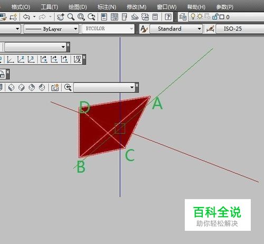Viewport: 264px width, 244px height.
Task: Click the Zoom Previous icon in top toolbar
Action: pyautogui.click(x=91, y=17)
